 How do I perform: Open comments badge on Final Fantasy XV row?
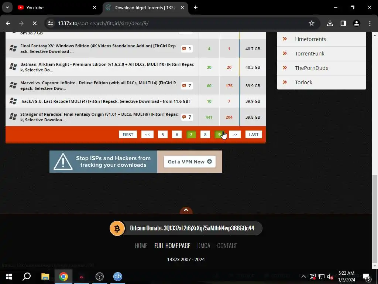point(187,49)
